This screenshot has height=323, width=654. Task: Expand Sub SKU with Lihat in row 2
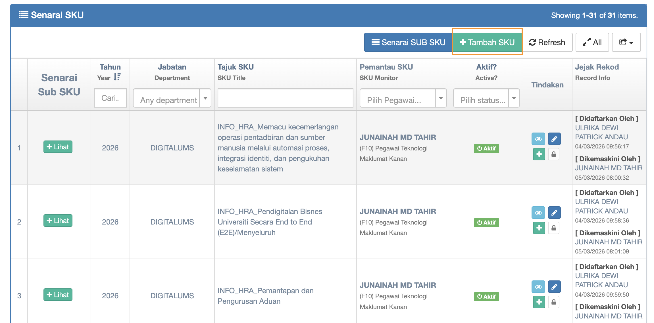(58, 221)
